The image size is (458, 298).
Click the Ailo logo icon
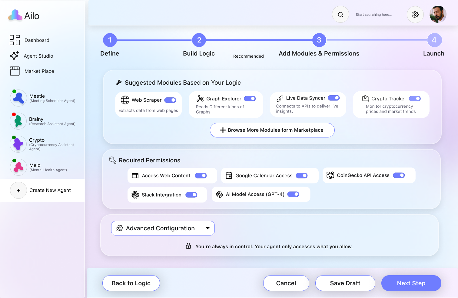[15, 15]
